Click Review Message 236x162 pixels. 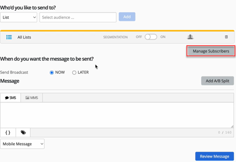(214, 156)
